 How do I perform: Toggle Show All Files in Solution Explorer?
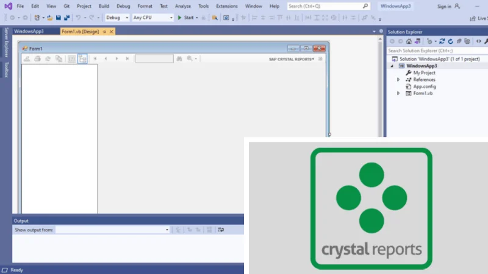coord(467,41)
